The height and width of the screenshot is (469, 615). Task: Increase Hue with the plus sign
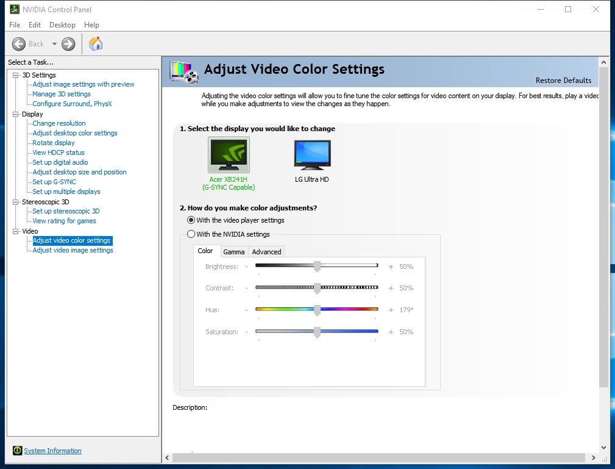click(x=391, y=310)
